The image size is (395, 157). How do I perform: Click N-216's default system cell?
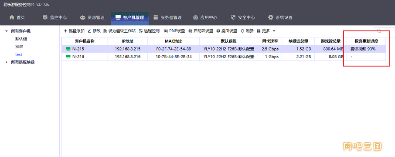point(229,57)
